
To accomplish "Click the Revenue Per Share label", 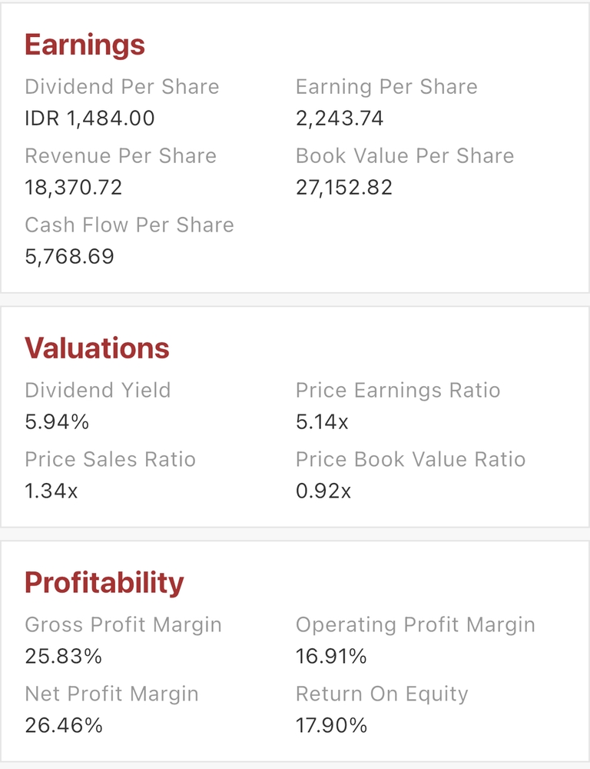I will pyautogui.click(x=121, y=156).
